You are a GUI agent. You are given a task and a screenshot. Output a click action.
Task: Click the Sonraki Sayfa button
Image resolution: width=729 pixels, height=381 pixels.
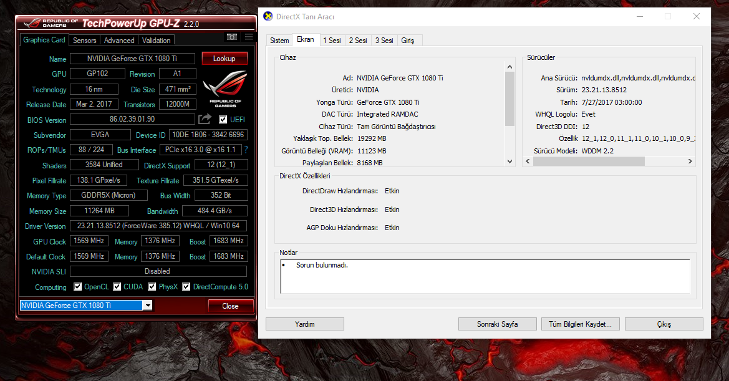click(x=498, y=324)
